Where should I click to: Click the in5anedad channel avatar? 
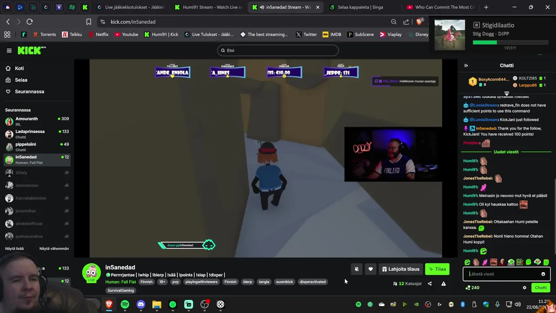click(91, 273)
